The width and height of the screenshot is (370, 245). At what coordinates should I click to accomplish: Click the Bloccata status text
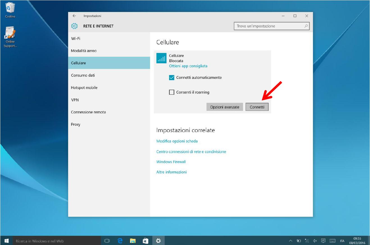pyautogui.click(x=176, y=61)
